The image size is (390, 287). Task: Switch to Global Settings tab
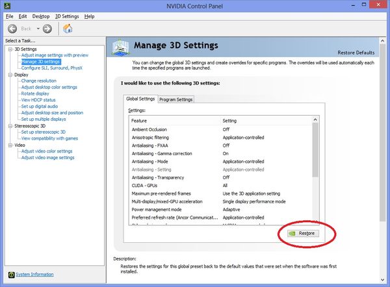(140, 99)
